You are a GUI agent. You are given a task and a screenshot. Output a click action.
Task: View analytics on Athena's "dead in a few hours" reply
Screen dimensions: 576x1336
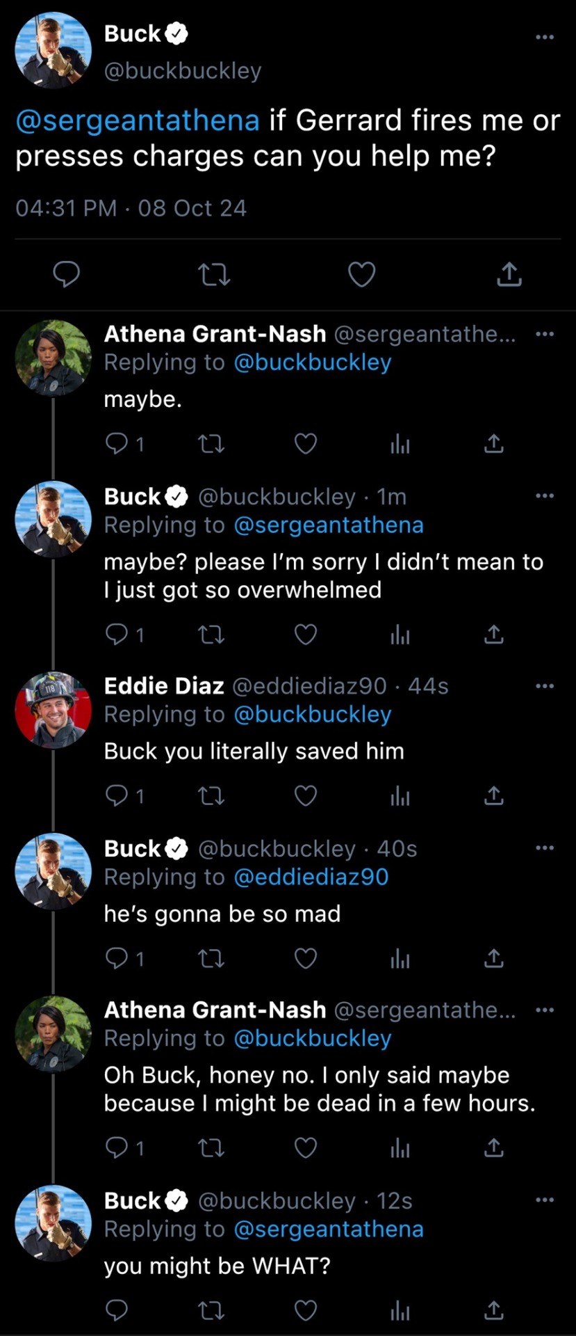click(x=400, y=1147)
